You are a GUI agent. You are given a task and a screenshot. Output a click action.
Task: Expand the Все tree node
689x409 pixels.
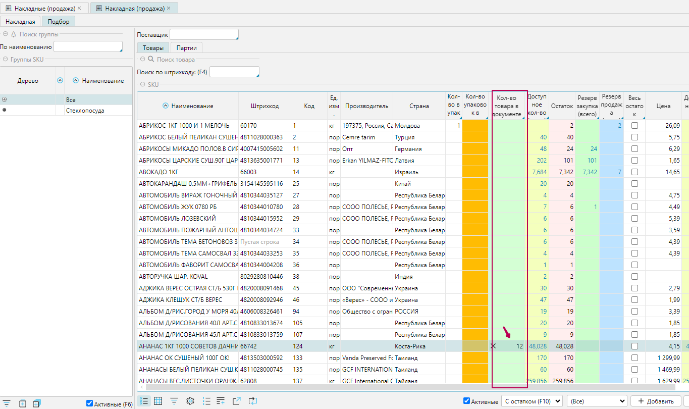(5, 99)
